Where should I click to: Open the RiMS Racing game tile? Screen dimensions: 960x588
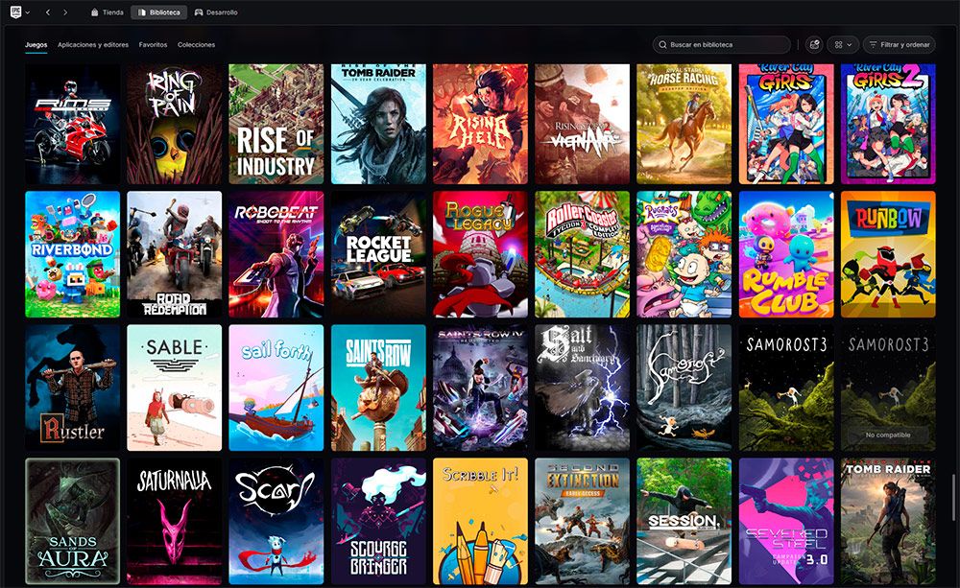pos(72,124)
